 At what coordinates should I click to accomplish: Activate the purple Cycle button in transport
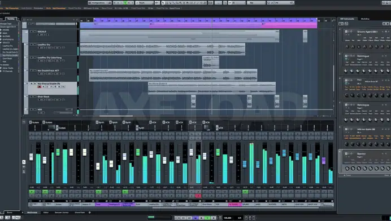(195, 218)
